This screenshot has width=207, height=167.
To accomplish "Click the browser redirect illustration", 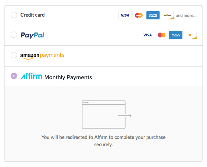I will coord(107,114).
